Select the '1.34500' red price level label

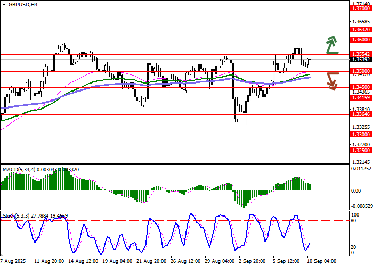361,87
